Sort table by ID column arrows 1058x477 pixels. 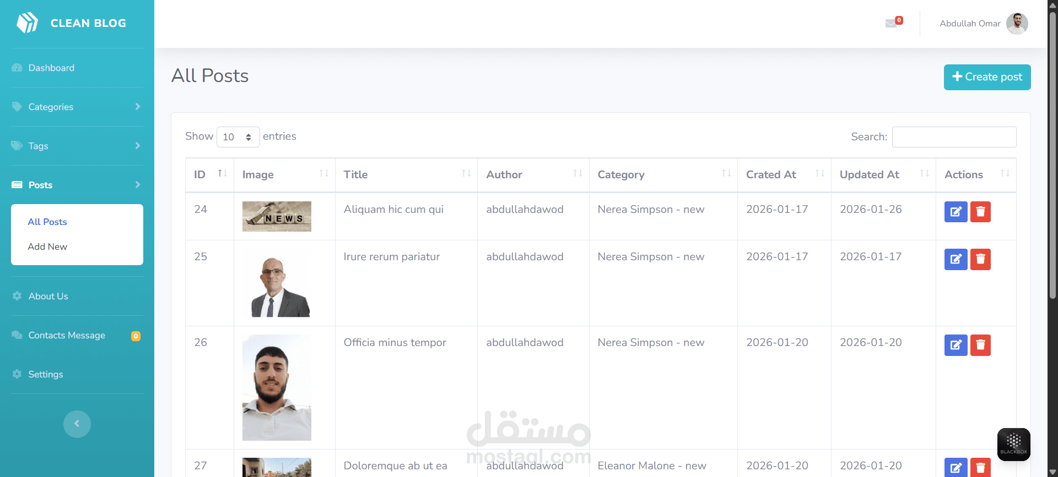223,173
